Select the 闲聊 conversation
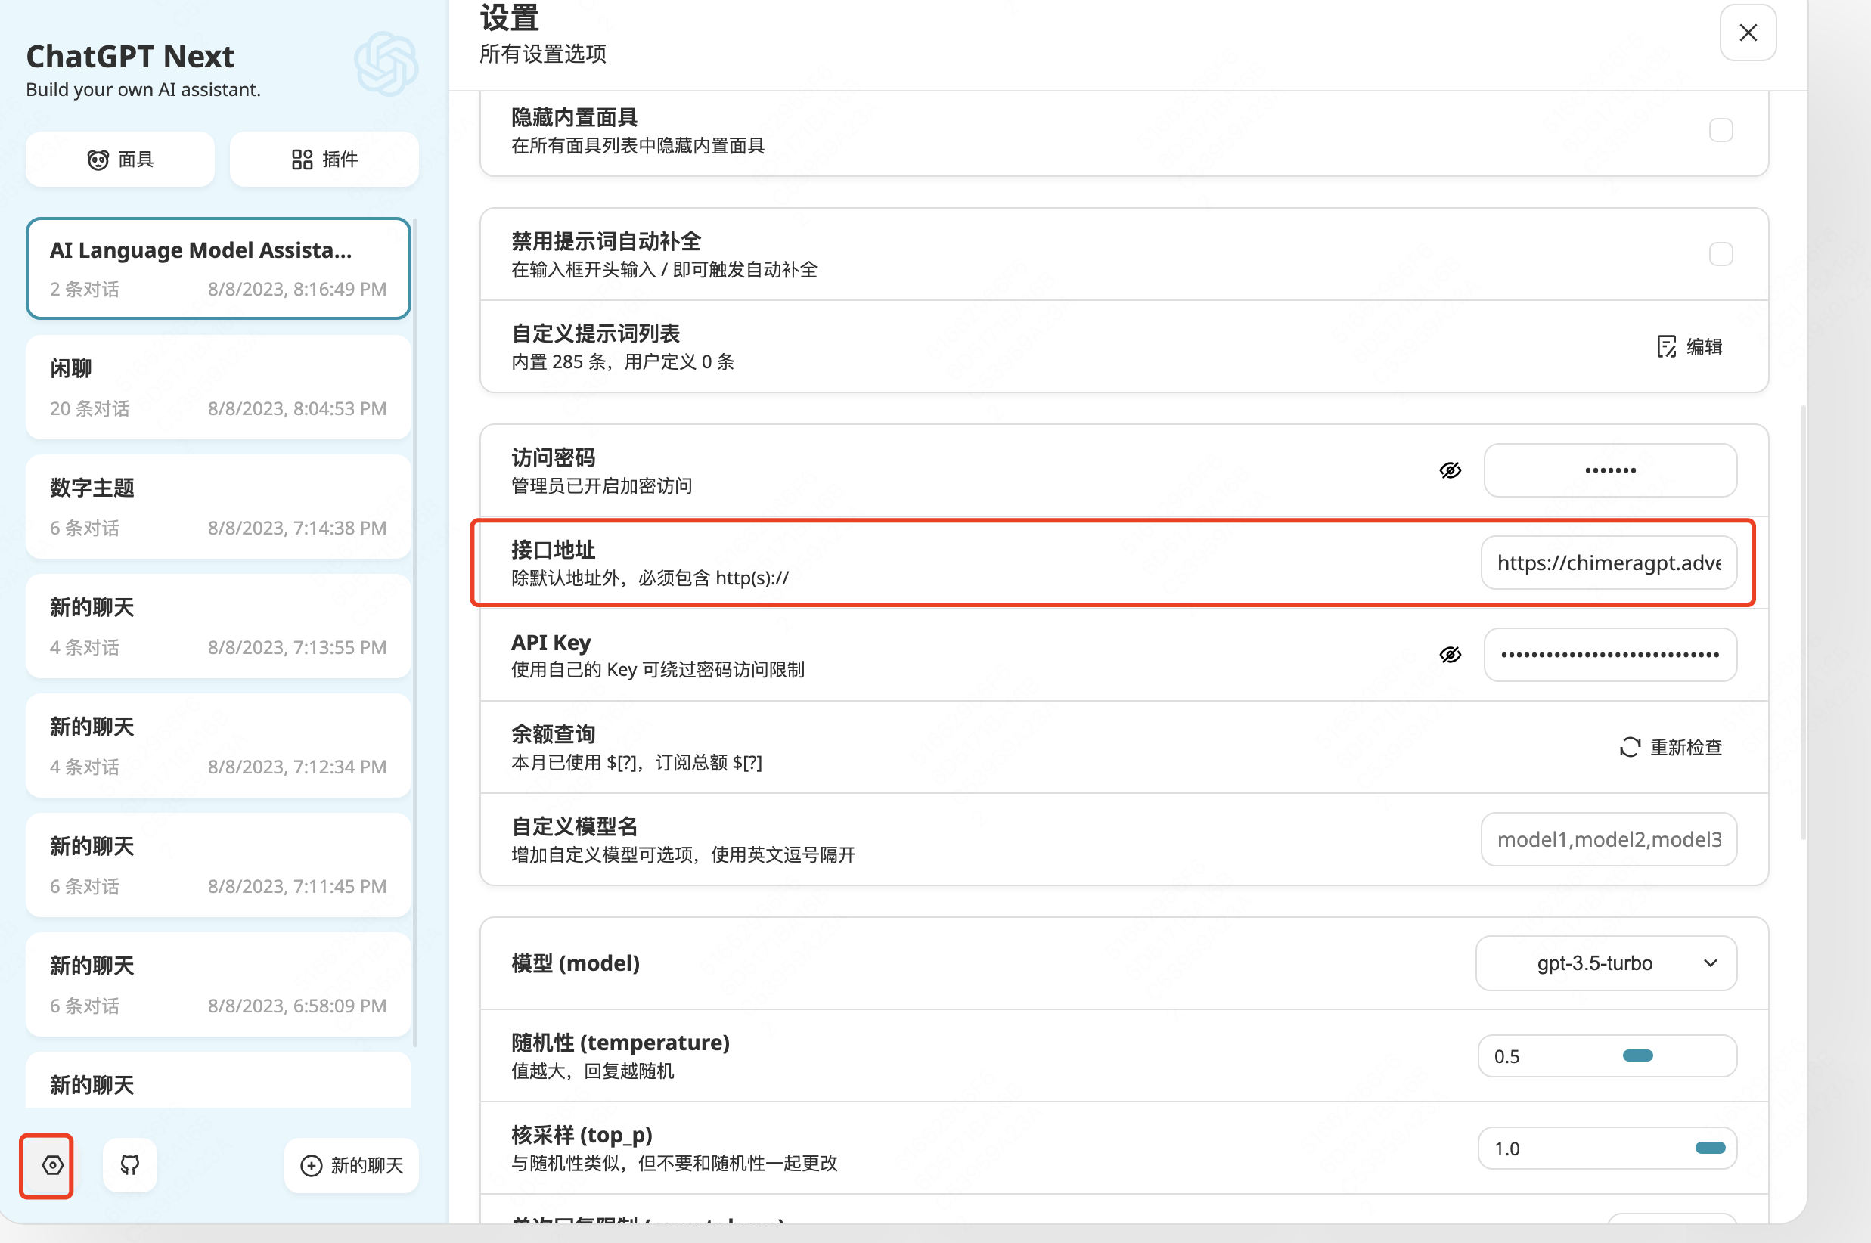Screen dimensions: 1871x1243 [218, 388]
